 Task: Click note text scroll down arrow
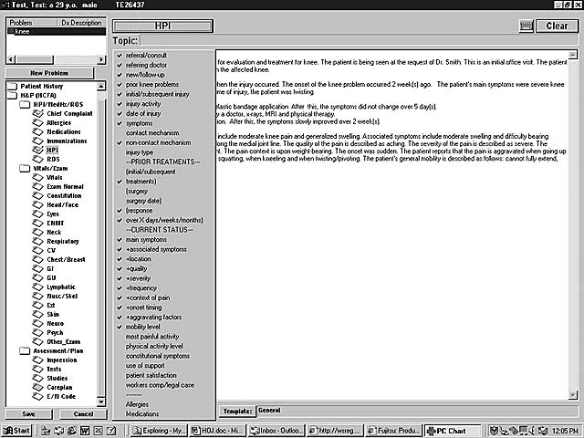point(572,395)
